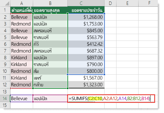Click the select-all corner triangle
Viewport: 164px width, 113px height.
[x=7, y=4]
